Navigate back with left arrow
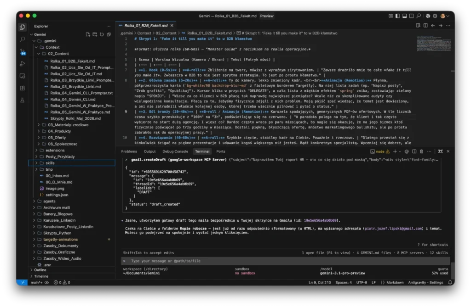Viewport: 471px width, 307px height. point(433,26)
